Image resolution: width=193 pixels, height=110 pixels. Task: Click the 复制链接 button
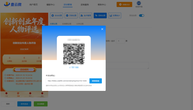click(x=96, y=81)
